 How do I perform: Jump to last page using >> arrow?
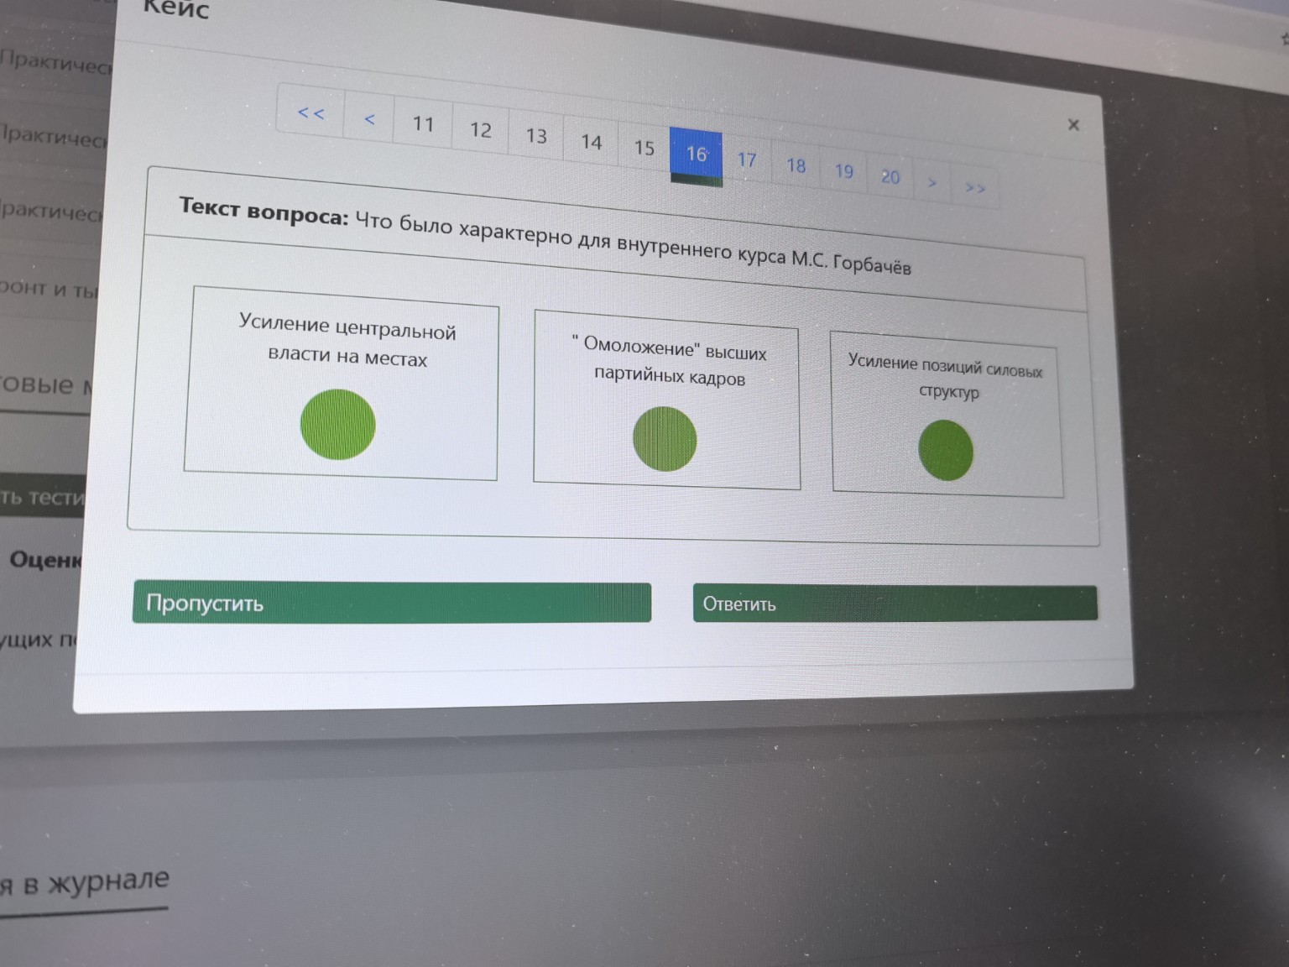point(974,188)
